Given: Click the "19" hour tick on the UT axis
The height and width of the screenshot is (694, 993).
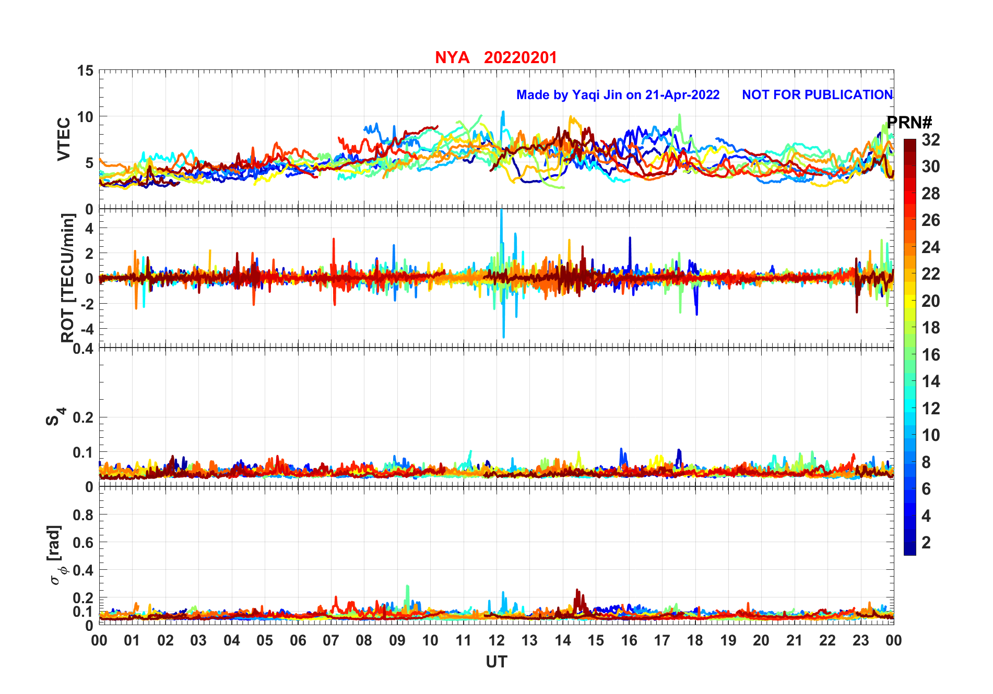Looking at the screenshot, I should click(x=728, y=640).
